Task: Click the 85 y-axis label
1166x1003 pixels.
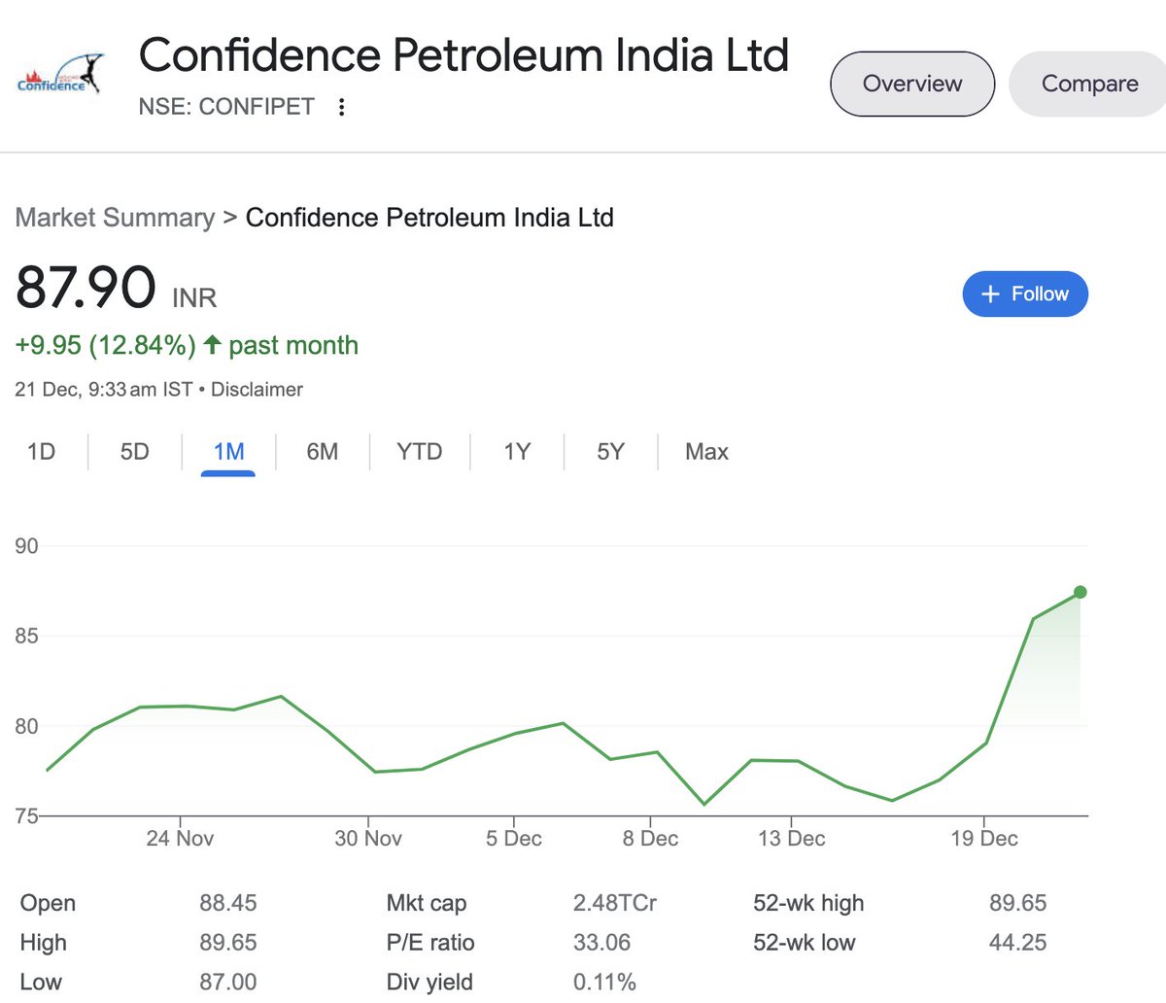Action: pyautogui.click(x=27, y=637)
